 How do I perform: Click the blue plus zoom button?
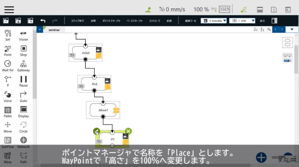(261, 158)
